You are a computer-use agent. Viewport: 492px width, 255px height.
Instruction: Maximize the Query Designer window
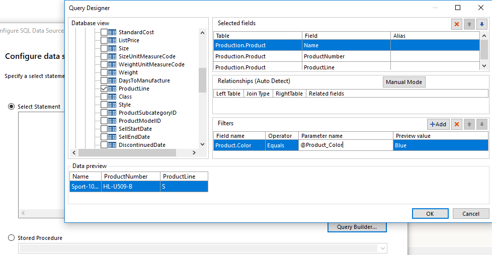point(458,8)
